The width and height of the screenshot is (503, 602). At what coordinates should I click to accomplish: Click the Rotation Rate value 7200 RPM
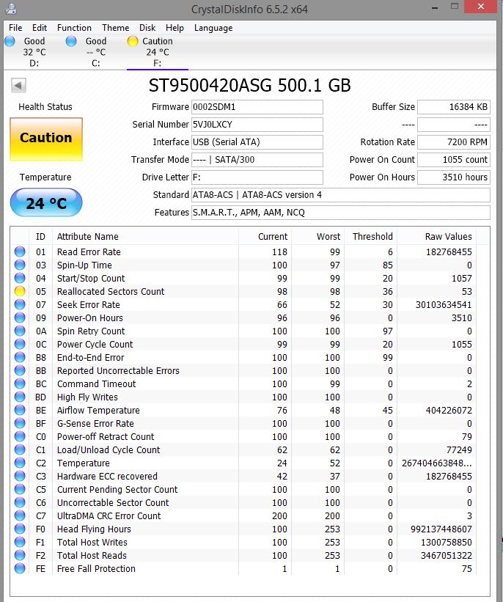point(453,142)
